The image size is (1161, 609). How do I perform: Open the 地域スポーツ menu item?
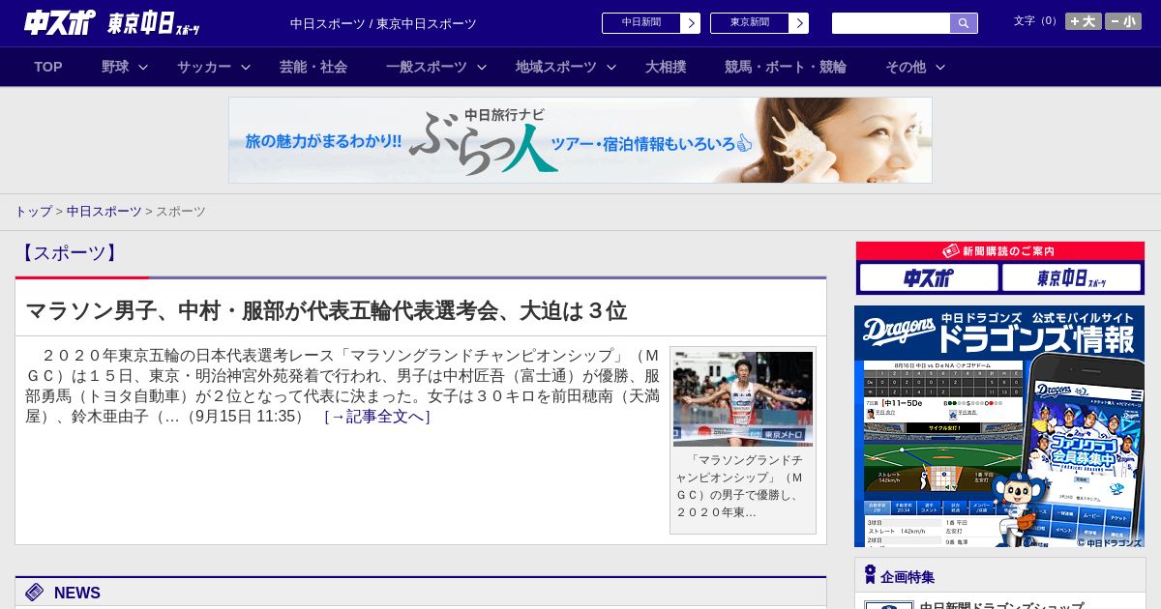(556, 67)
